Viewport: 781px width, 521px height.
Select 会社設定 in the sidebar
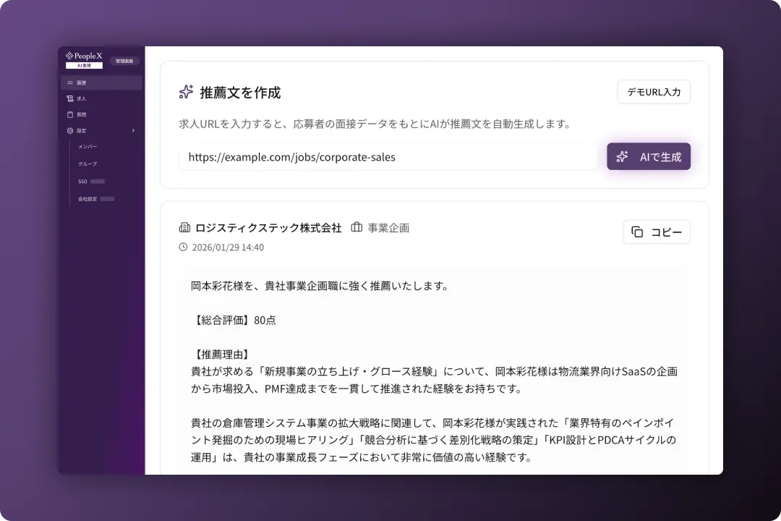87,198
